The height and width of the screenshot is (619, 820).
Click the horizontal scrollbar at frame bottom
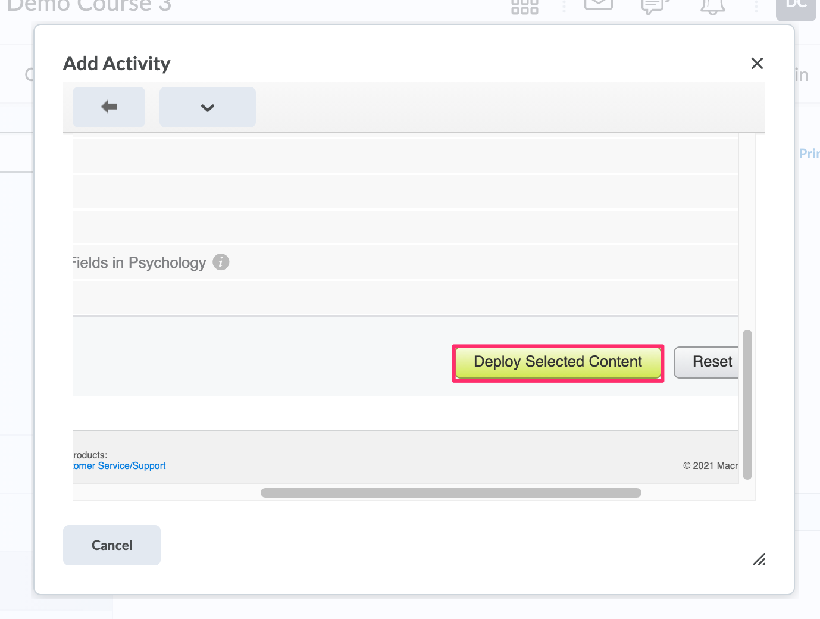pos(450,493)
